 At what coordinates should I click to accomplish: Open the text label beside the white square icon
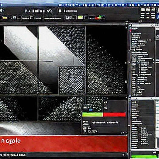[71, 11]
